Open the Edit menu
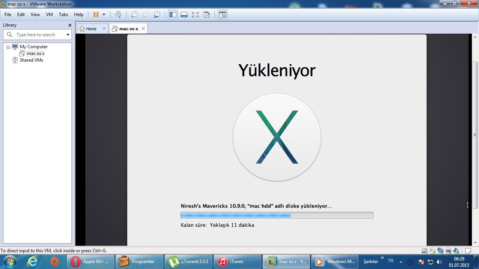 pos(21,15)
